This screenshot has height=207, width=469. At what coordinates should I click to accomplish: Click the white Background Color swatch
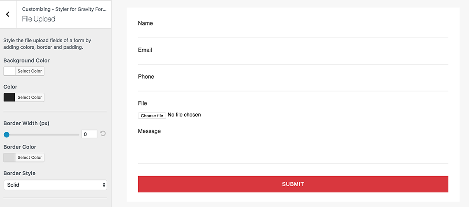pos(9,71)
